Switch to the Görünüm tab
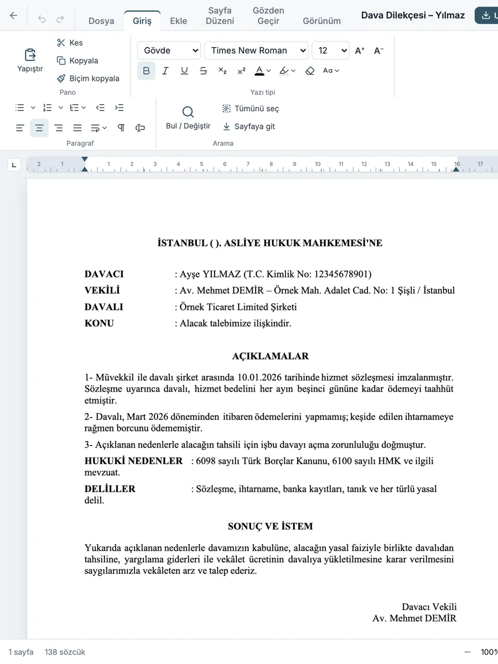This screenshot has height=664, width=498. click(x=321, y=21)
